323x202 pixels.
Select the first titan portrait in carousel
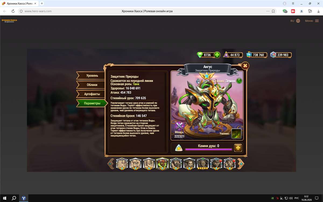tap(122, 164)
